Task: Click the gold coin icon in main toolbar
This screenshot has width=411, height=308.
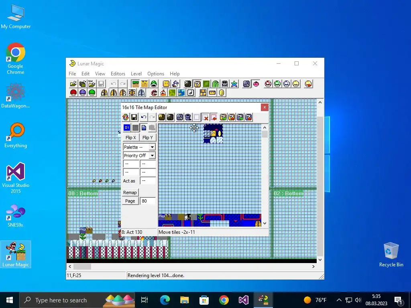Action: (x=222, y=93)
